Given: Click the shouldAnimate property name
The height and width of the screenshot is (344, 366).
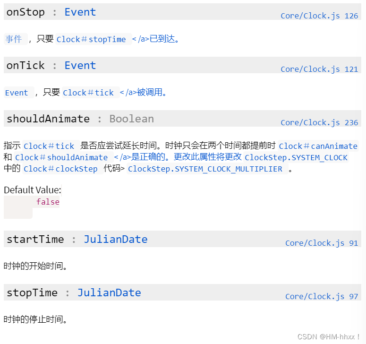Looking at the screenshot, I should point(48,119).
